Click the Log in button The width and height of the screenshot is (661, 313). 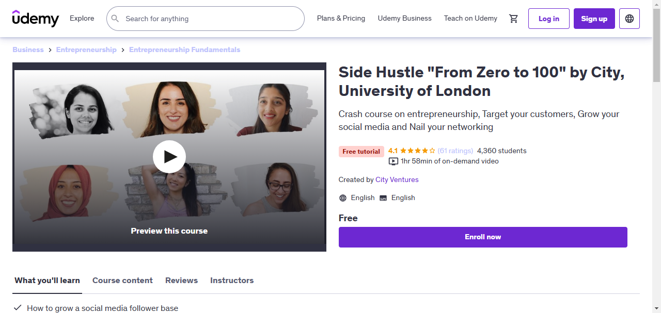(x=548, y=18)
